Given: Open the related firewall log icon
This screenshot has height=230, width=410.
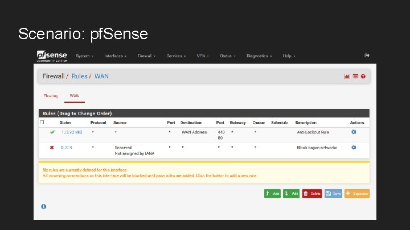Looking at the screenshot, I should (355, 76).
